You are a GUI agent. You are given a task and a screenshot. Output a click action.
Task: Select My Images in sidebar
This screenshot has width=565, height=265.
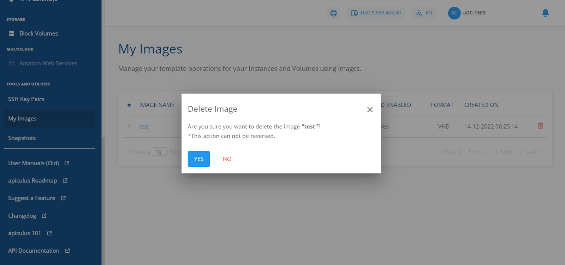(x=49, y=119)
